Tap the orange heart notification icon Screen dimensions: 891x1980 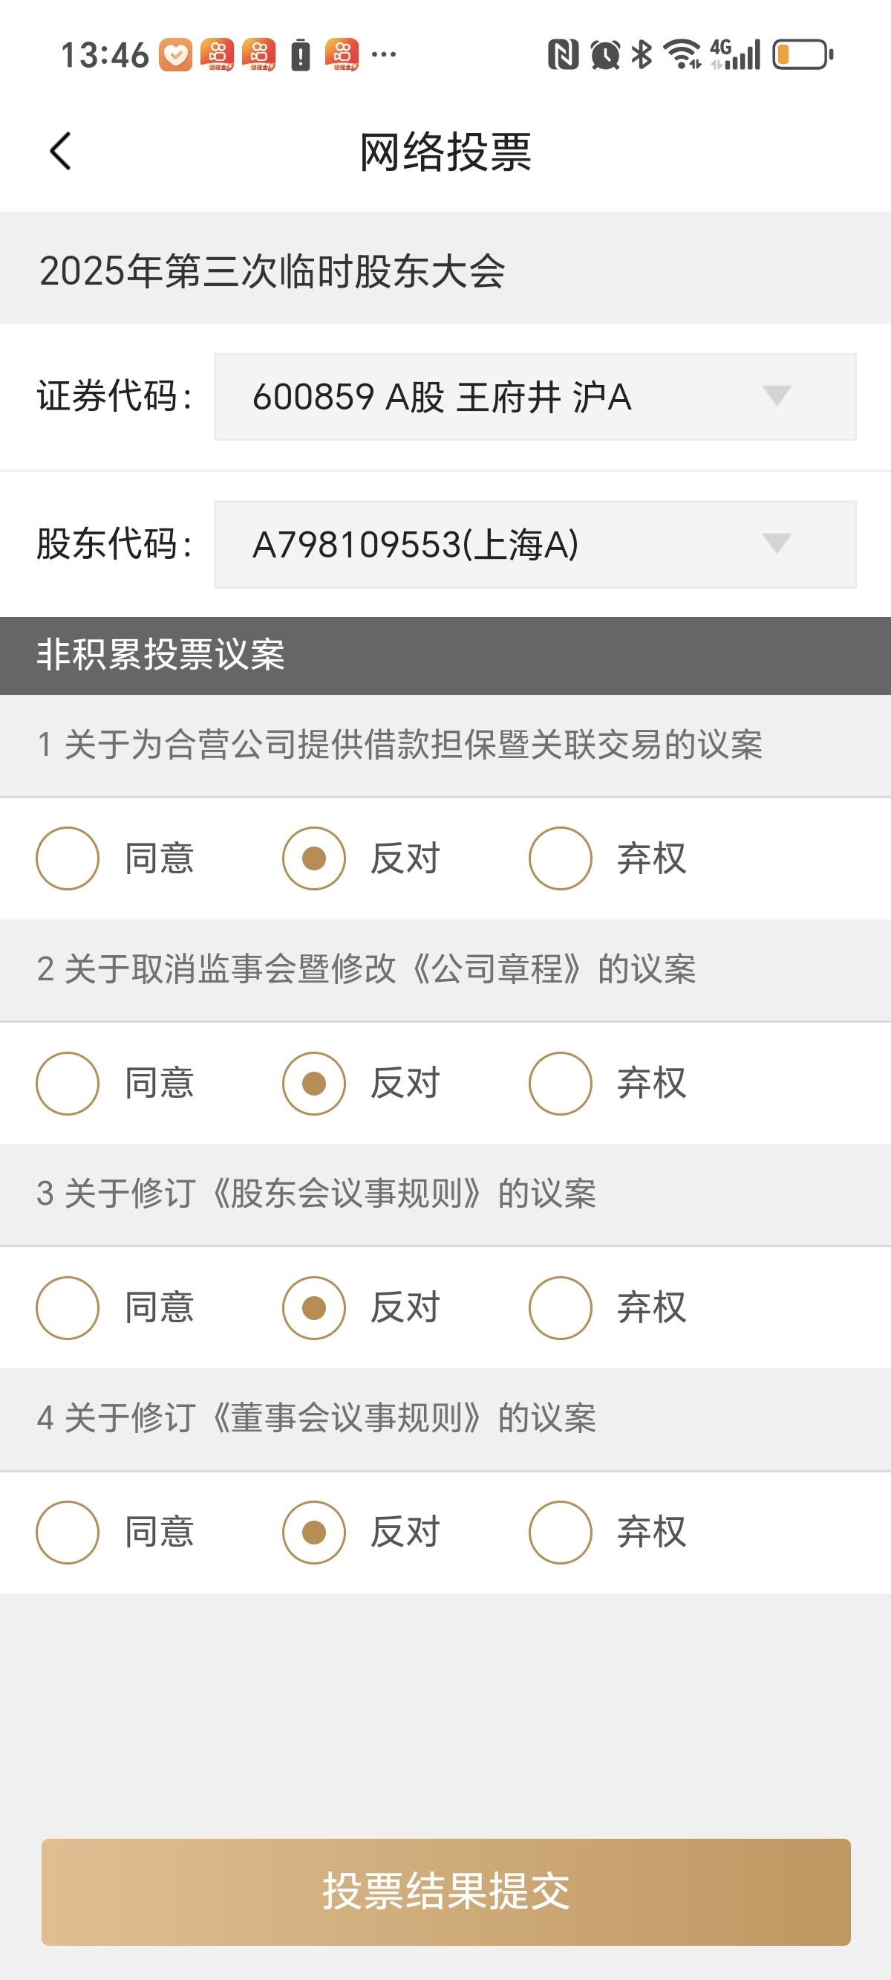pyautogui.click(x=176, y=54)
